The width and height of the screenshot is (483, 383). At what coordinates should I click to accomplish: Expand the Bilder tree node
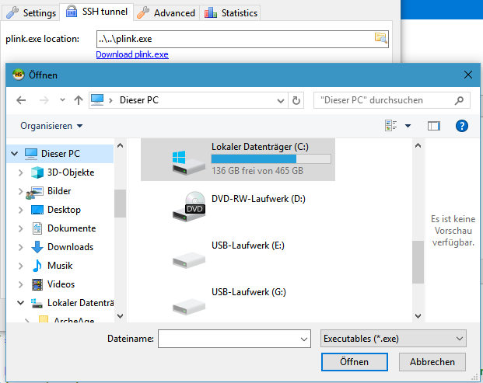click(x=21, y=191)
